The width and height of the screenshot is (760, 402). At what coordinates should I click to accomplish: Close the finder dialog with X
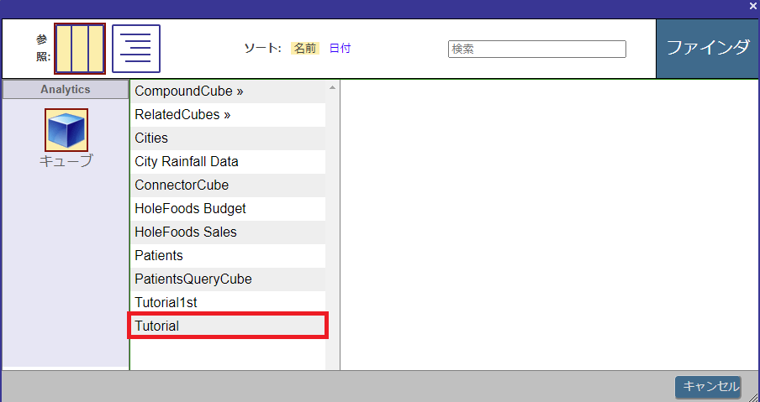752,7
